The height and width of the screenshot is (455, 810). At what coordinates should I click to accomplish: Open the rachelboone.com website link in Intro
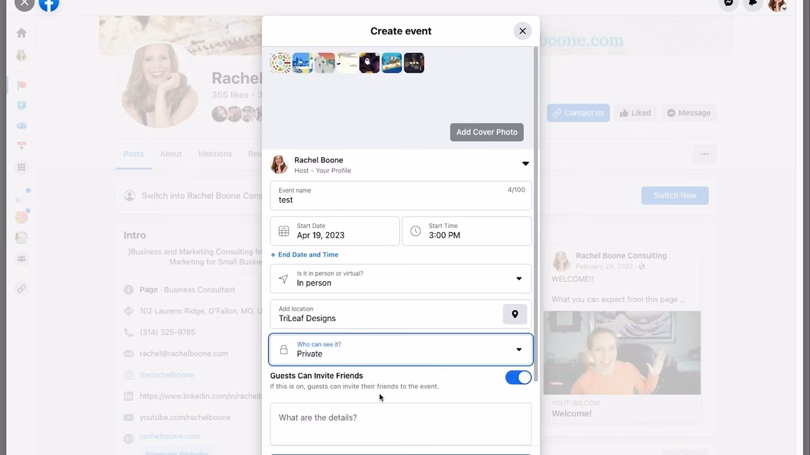click(170, 436)
